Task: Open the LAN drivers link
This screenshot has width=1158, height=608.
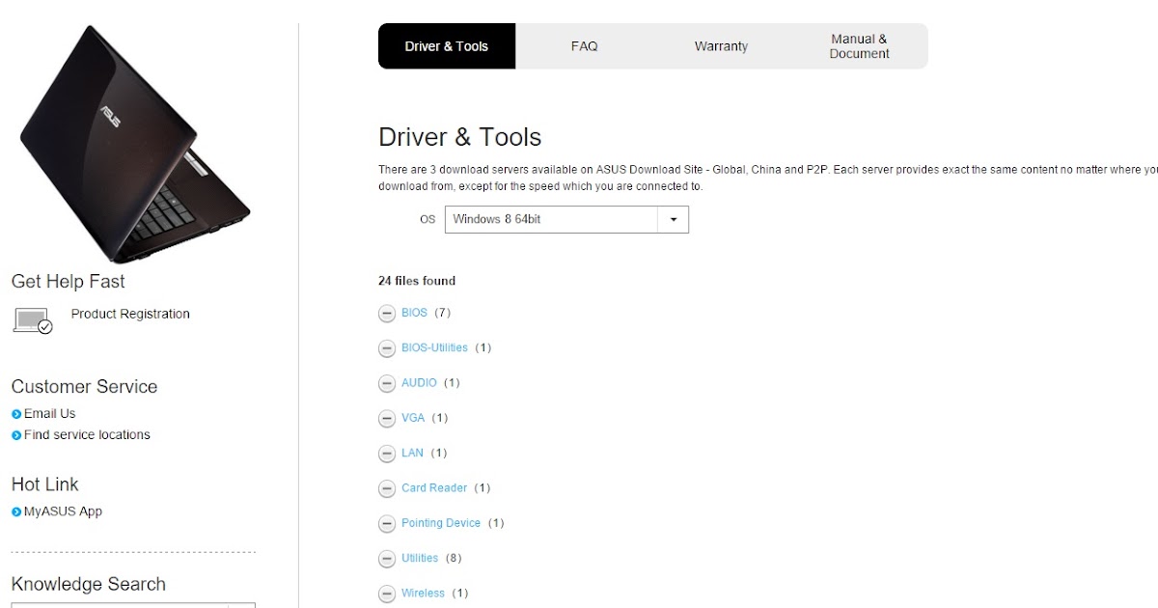Action: coord(412,453)
